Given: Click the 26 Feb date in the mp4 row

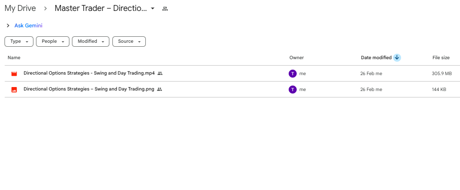Looking at the screenshot, I should 371,74.
